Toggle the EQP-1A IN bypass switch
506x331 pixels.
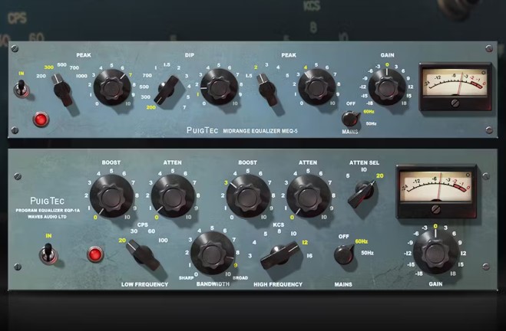(48, 254)
